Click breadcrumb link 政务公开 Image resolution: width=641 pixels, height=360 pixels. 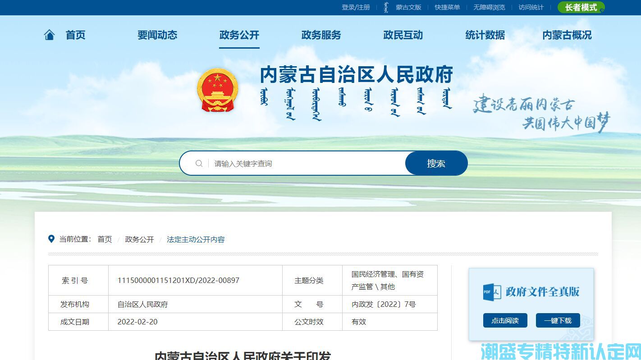pos(139,239)
